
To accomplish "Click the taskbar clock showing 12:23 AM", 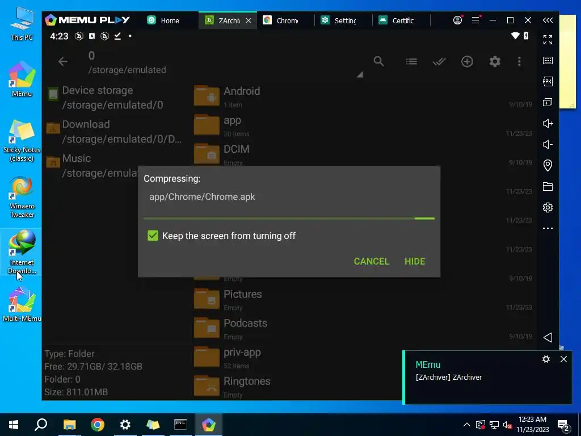I will tap(532, 425).
